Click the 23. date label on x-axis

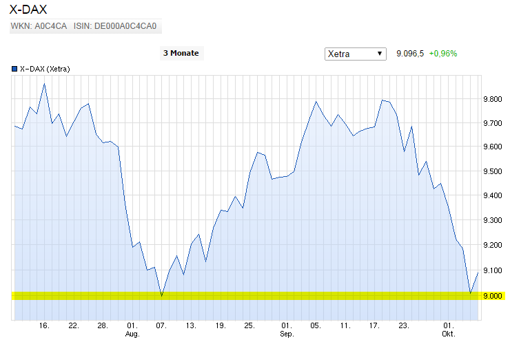(x=404, y=326)
